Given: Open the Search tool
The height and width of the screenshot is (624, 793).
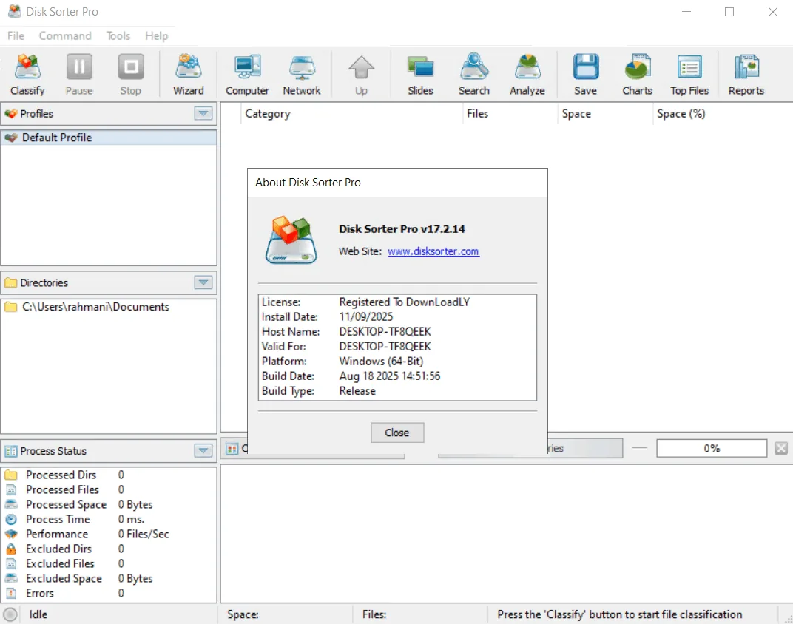Looking at the screenshot, I should coord(474,74).
